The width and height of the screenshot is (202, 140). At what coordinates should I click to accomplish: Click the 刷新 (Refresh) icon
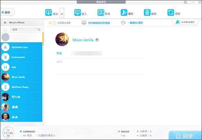171,12
